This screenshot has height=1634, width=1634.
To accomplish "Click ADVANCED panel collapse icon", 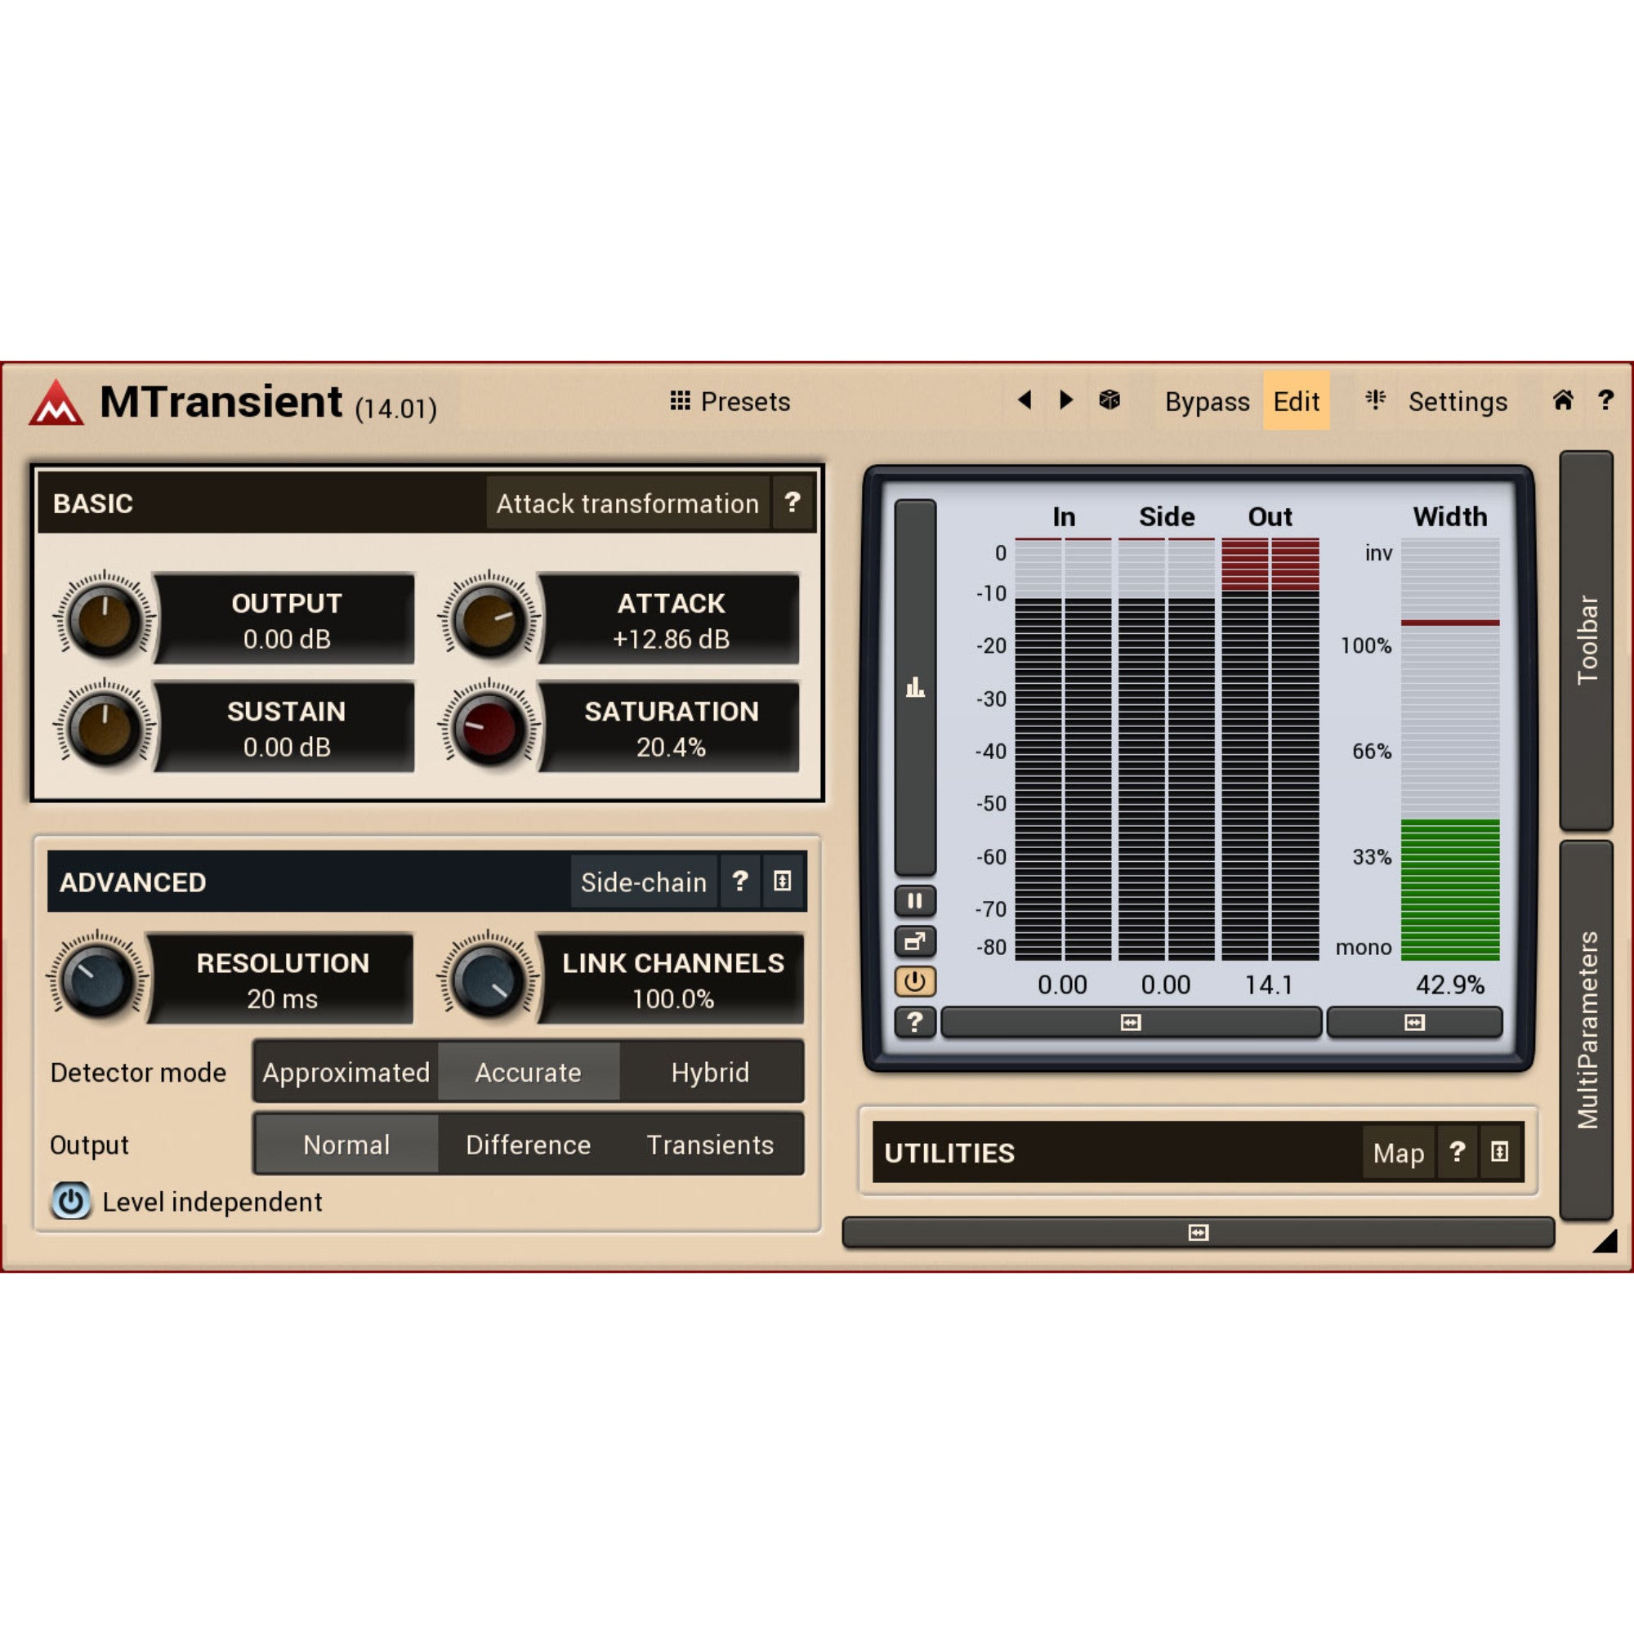I will [784, 882].
